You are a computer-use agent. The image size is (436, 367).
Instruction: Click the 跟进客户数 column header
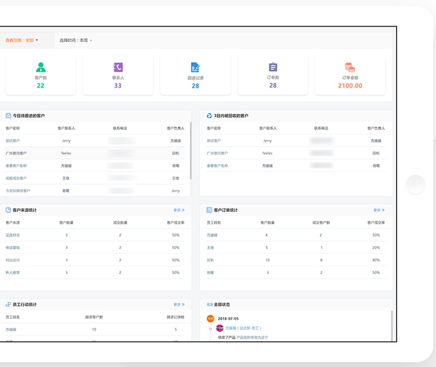click(x=94, y=317)
